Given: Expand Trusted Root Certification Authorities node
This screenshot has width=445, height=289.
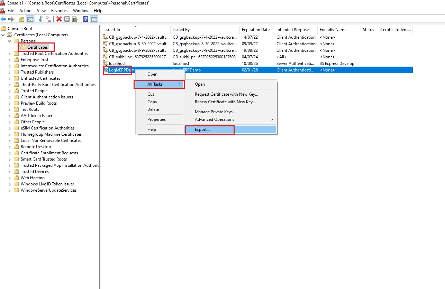Looking at the screenshot, I should (x=10, y=54).
